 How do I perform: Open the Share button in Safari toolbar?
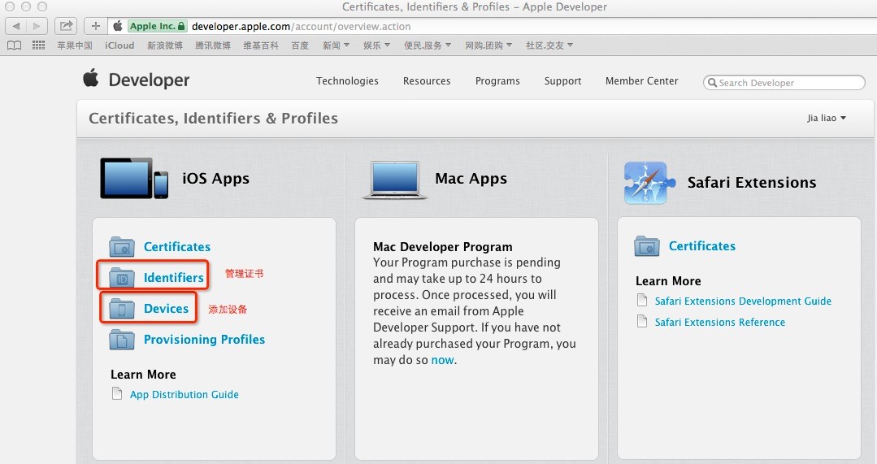(x=66, y=26)
